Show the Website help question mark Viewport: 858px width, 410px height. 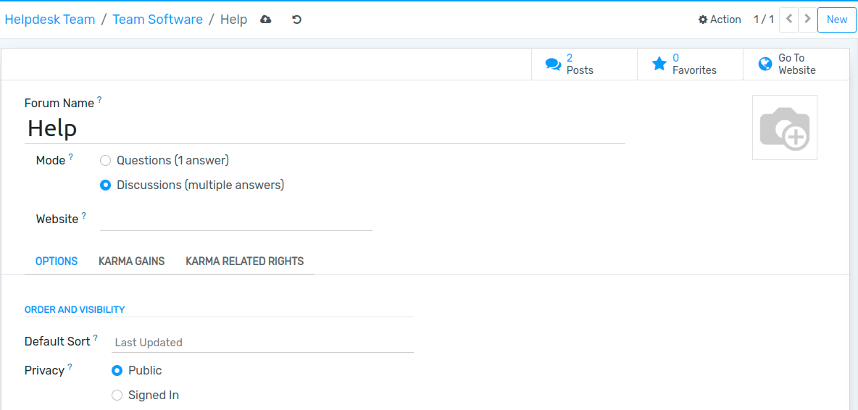click(x=84, y=216)
